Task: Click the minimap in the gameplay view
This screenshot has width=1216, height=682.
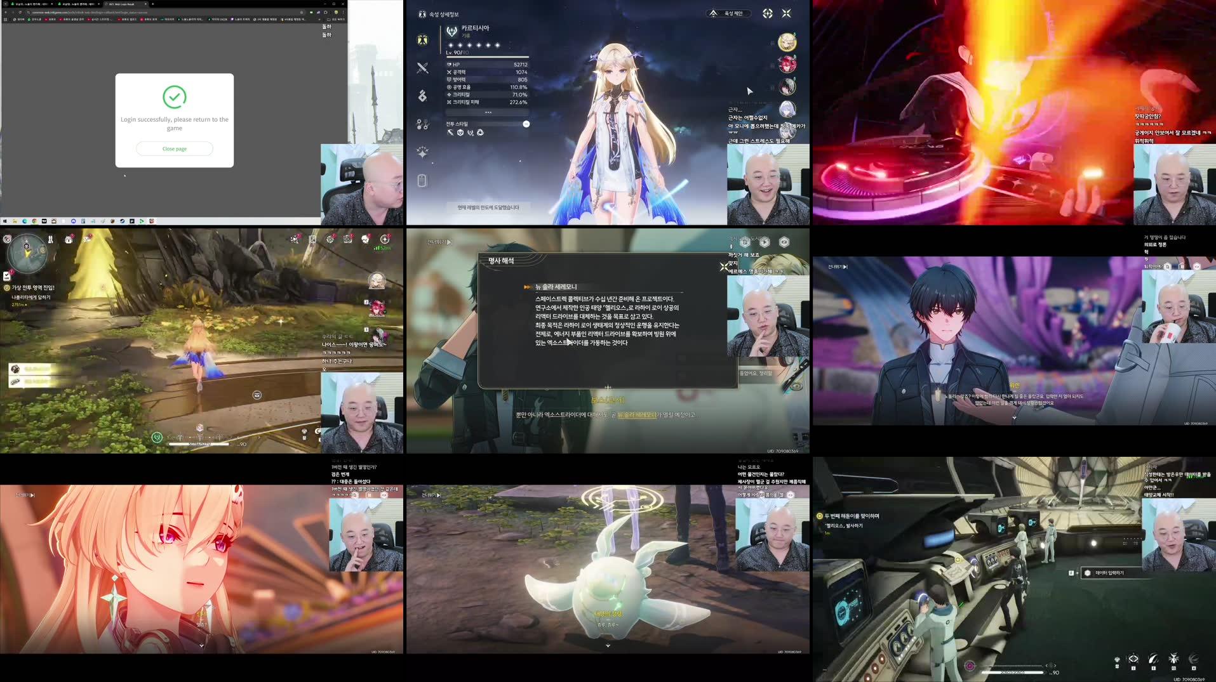Action: [27, 254]
